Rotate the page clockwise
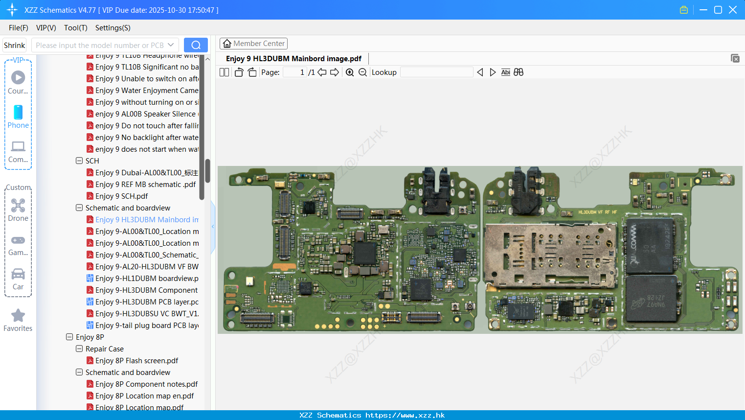The height and width of the screenshot is (420, 745). [252, 72]
